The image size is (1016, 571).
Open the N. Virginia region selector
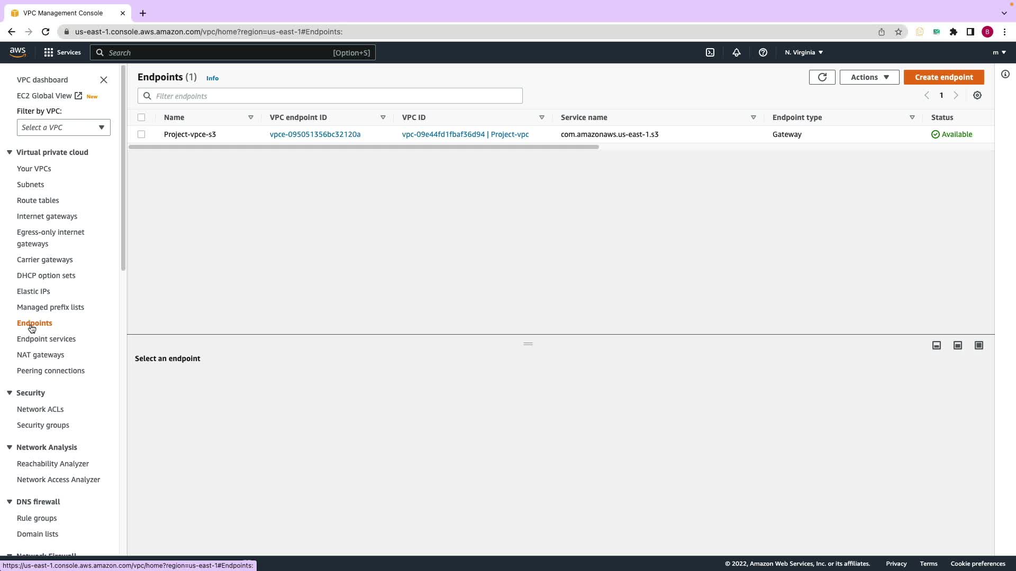point(803,52)
